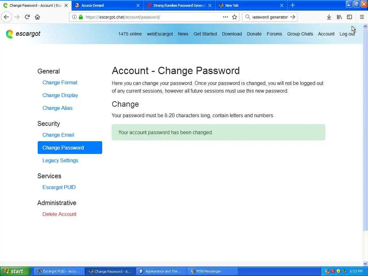Click the red Delete Account link
Image resolution: width=368 pixels, height=276 pixels.
[59, 214]
